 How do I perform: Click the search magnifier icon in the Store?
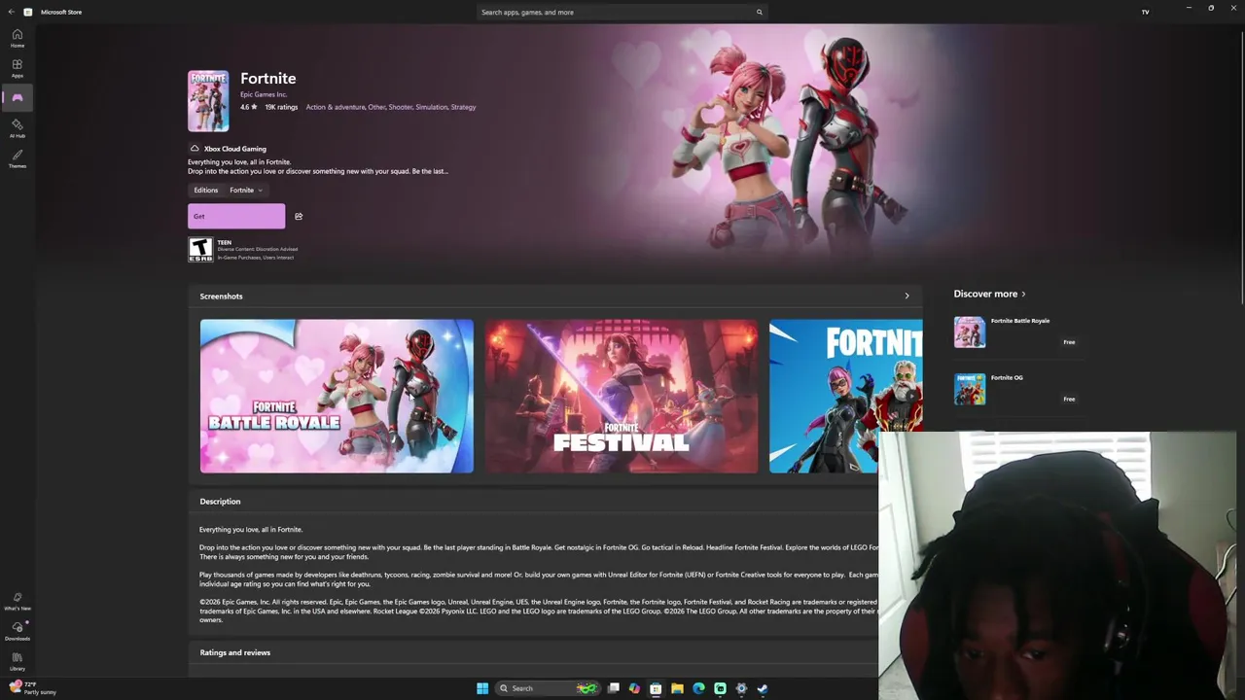point(760,12)
